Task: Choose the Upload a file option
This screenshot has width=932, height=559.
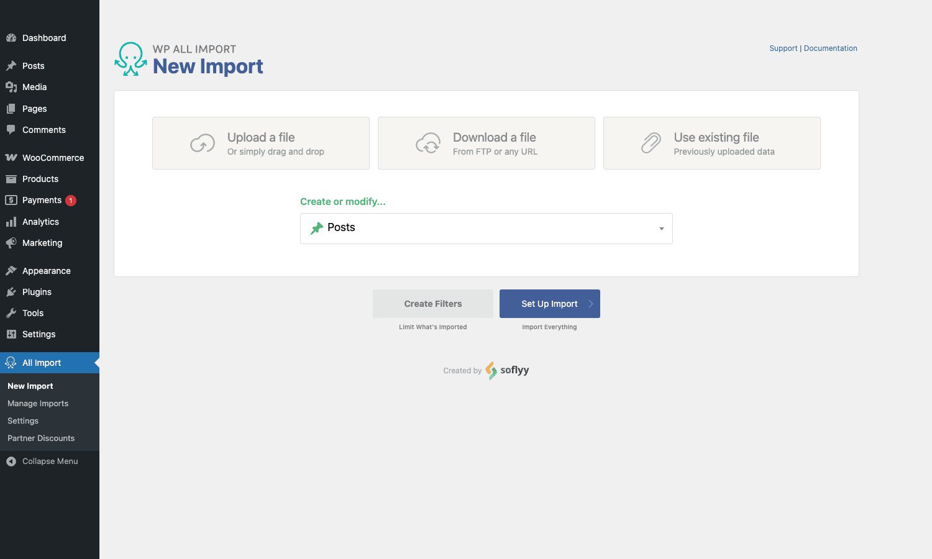Action: click(x=261, y=143)
